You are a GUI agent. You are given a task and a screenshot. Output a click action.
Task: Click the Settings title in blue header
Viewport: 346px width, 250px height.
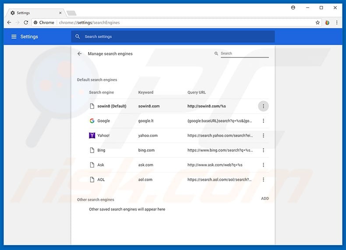(x=29, y=36)
